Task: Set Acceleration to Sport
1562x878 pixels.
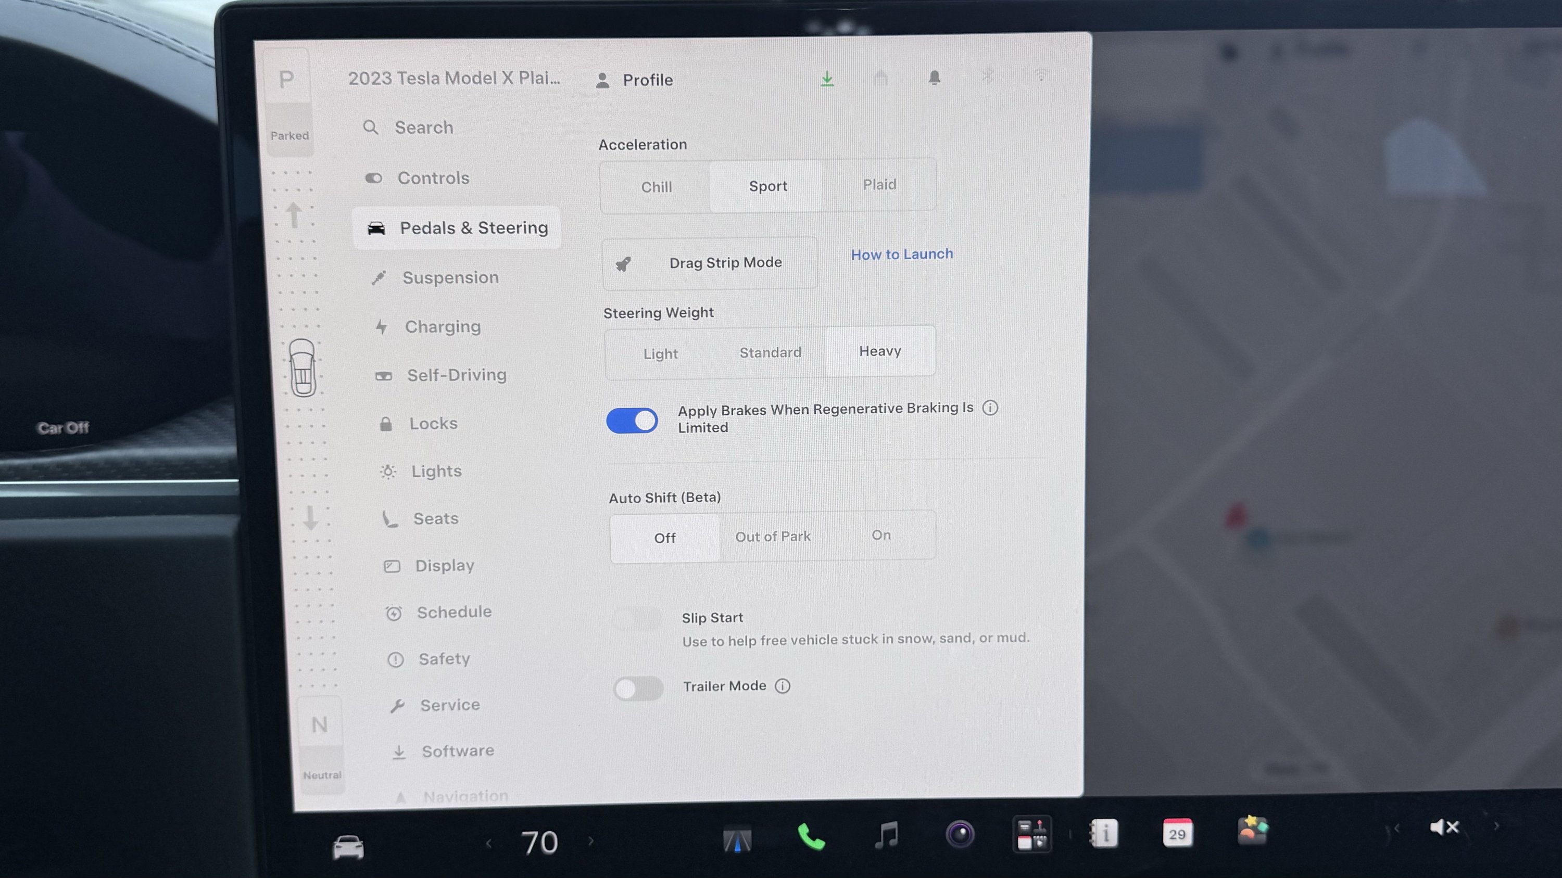Action: (x=767, y=186)
